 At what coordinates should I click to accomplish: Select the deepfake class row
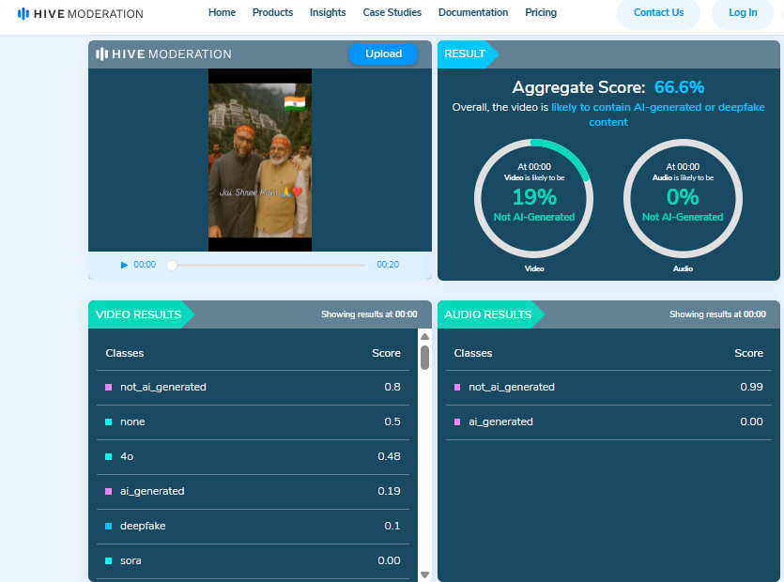(x=253, y=526)
